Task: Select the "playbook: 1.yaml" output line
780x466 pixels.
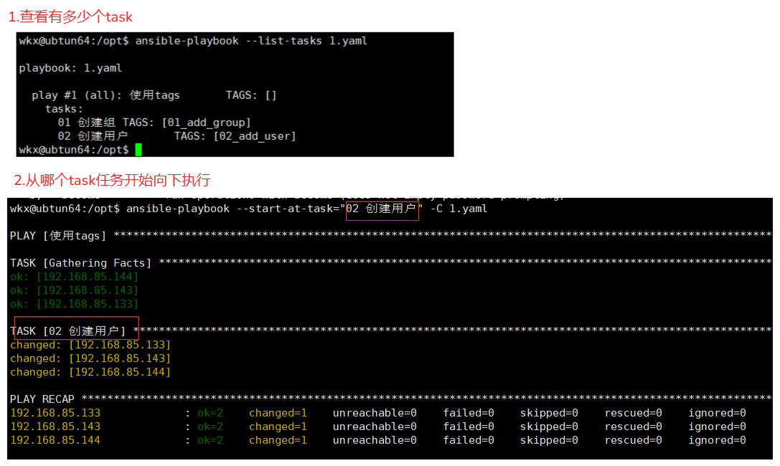Action: pyautogui.click(x=70, y=68)
